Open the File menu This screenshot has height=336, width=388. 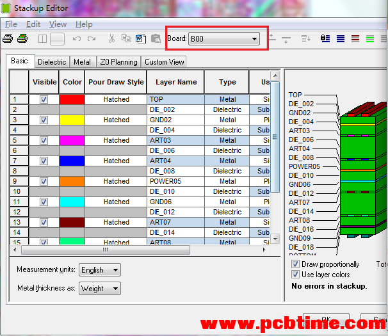(x=11, y=24)
